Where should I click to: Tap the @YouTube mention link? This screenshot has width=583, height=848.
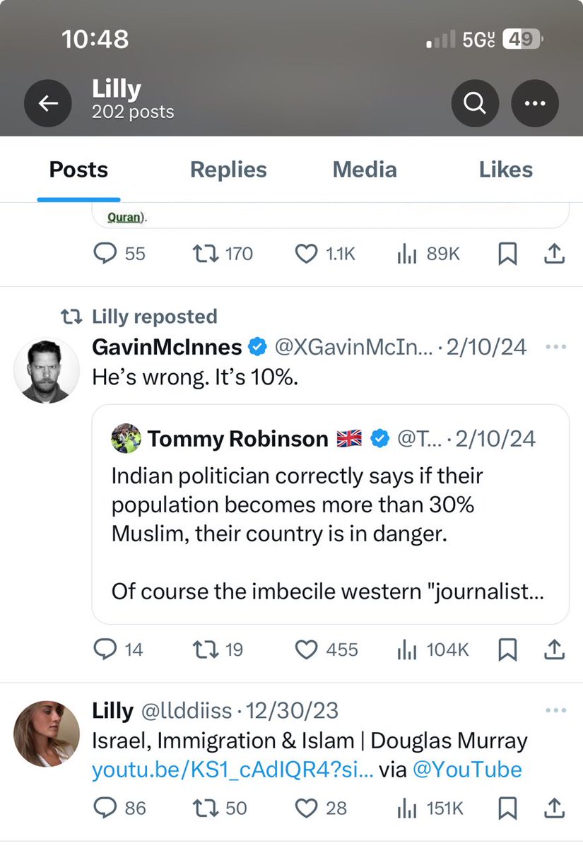point(466,769)
